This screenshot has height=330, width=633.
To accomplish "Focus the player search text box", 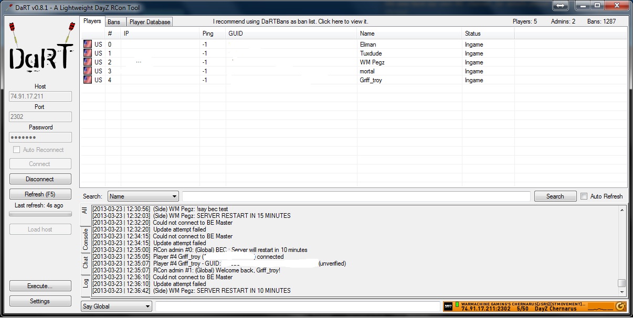I will (356, 196).
